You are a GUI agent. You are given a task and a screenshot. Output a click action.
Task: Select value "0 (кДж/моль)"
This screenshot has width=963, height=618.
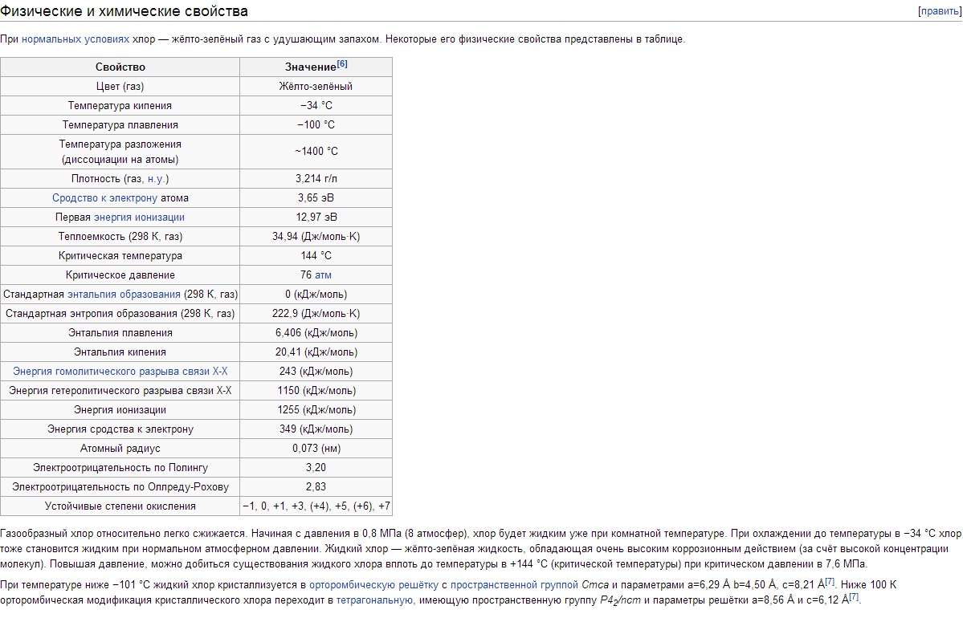[316, 294]
